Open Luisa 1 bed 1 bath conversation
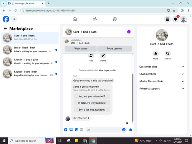This screenshot has width=192, height=144. click(x=30, y=50)
